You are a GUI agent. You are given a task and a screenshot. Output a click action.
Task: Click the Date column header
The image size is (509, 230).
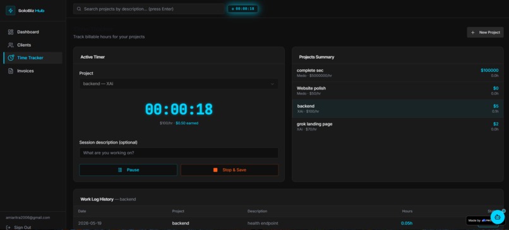pos(82,211)
